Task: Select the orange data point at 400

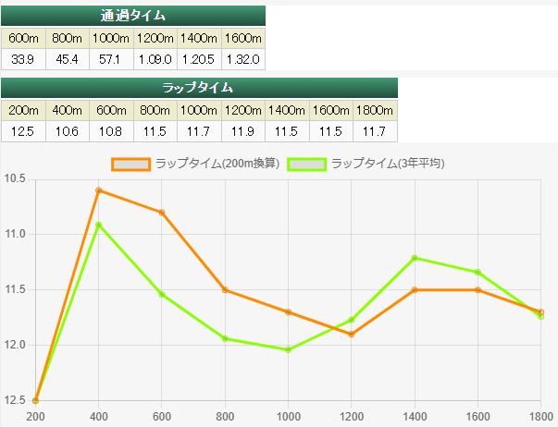Action: click(99, 190)
